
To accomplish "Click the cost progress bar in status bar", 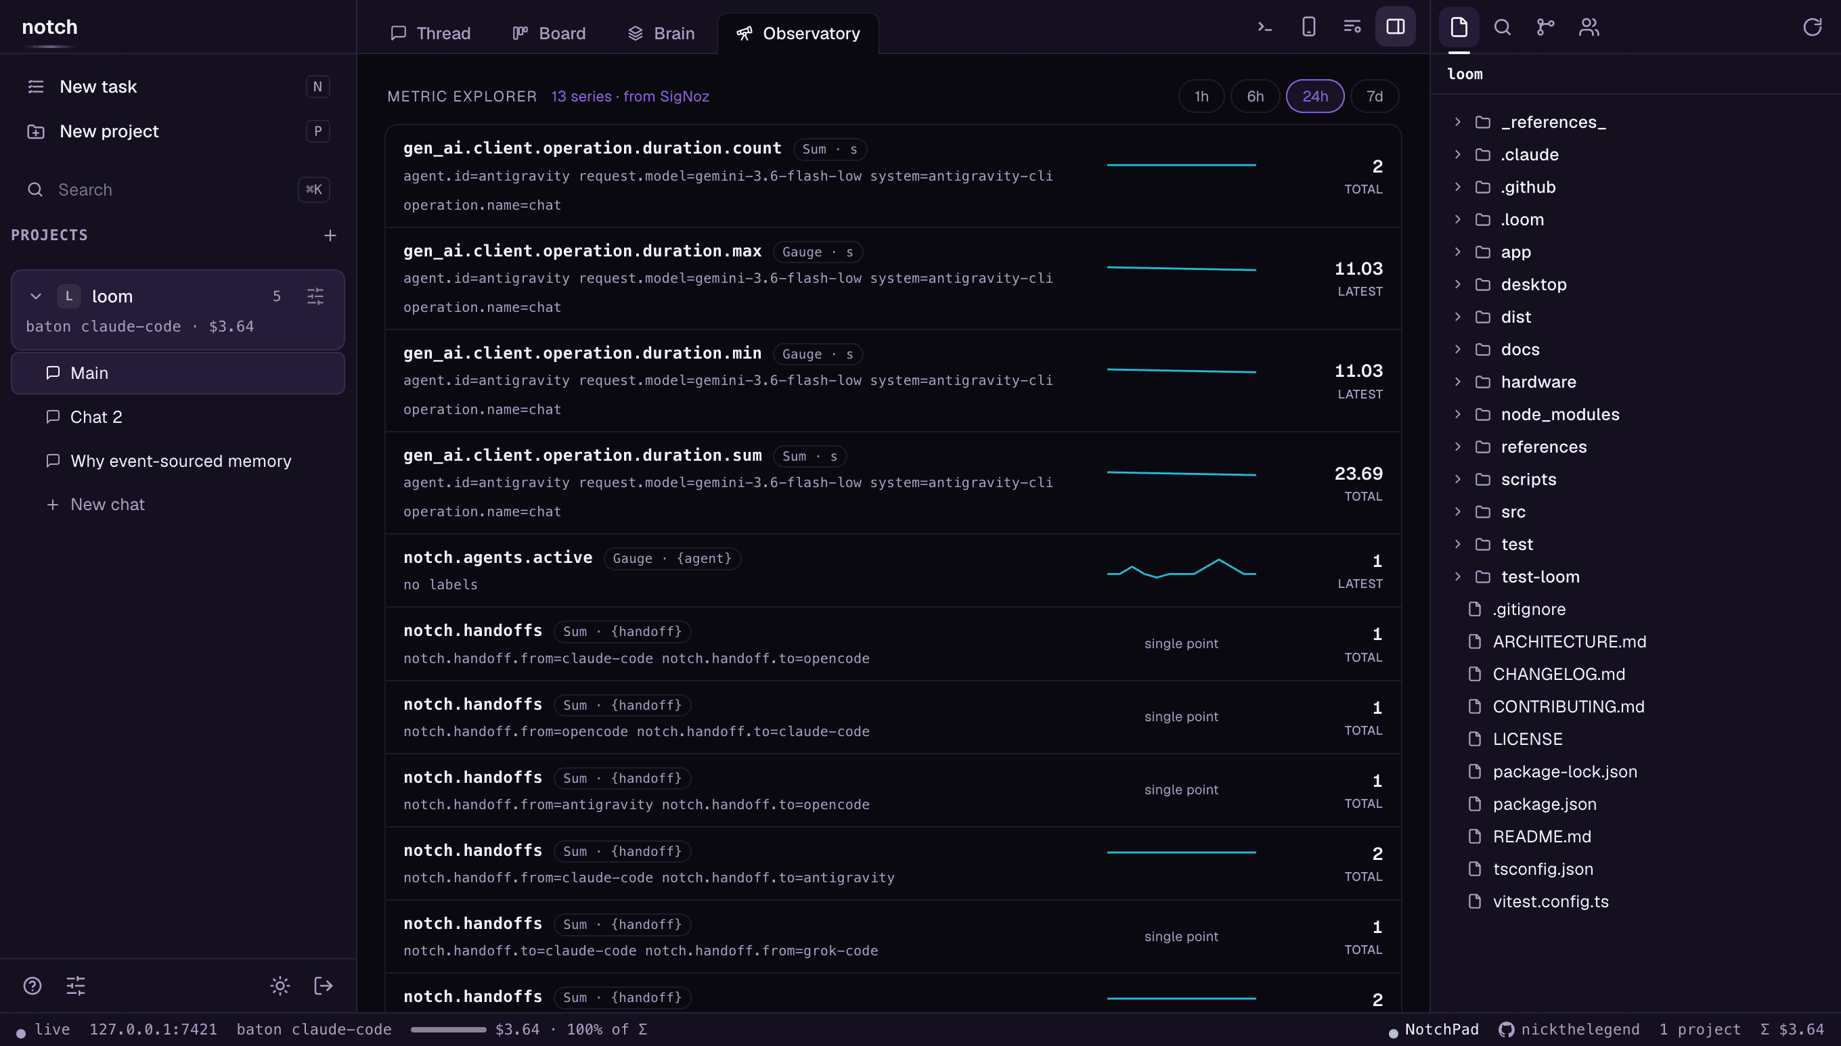I will [x=448, y=1030].
